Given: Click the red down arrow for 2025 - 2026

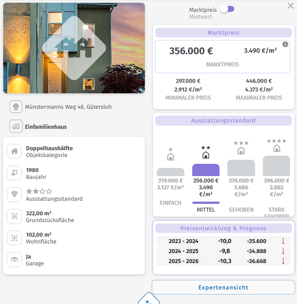Looking at the screenshot, I should tap(283, 261).
